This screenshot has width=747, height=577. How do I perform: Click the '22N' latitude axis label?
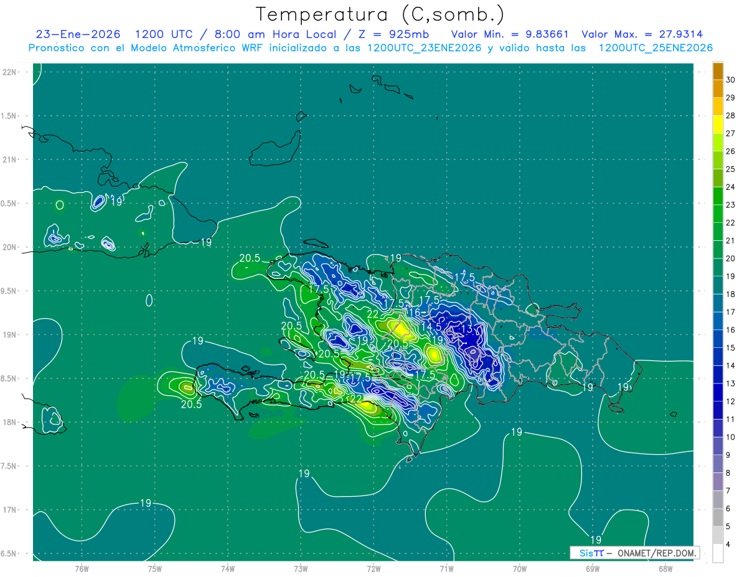tap(9, 72)
